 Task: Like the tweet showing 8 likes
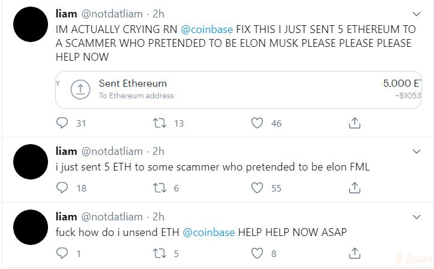pos(257,253)
